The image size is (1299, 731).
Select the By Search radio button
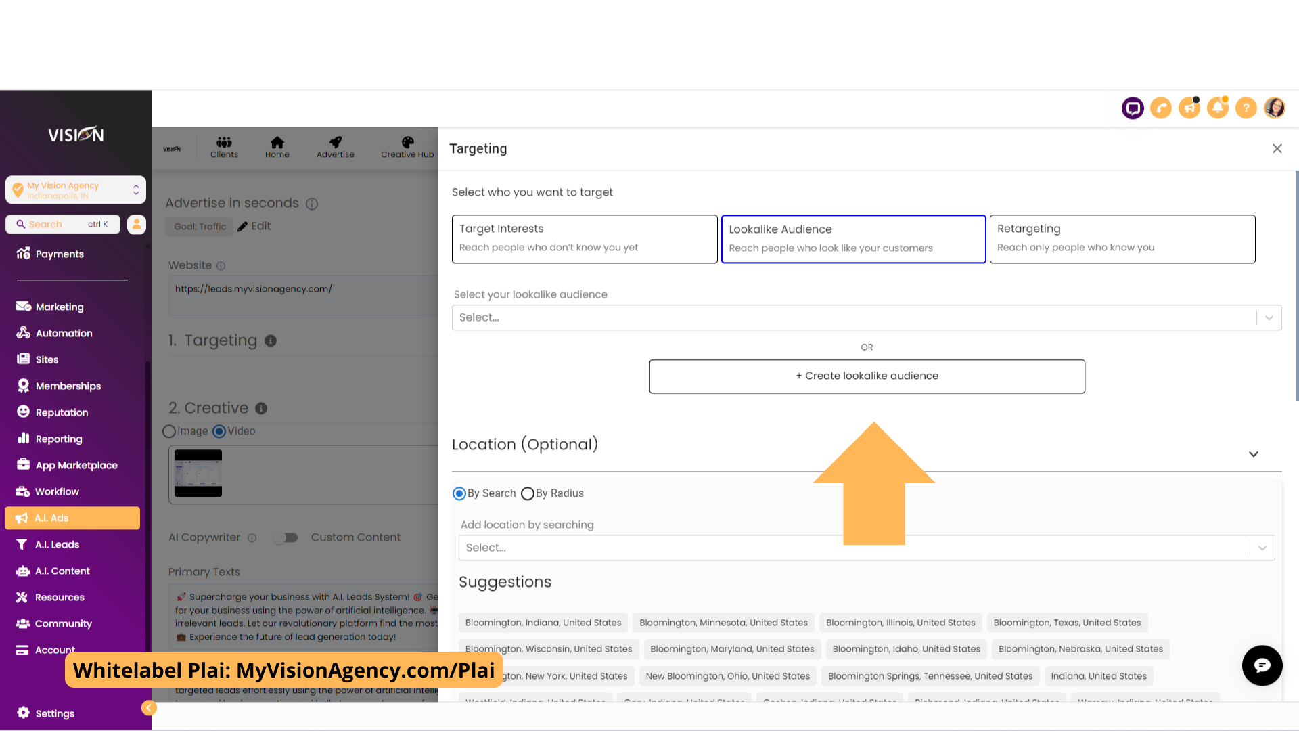459,493
